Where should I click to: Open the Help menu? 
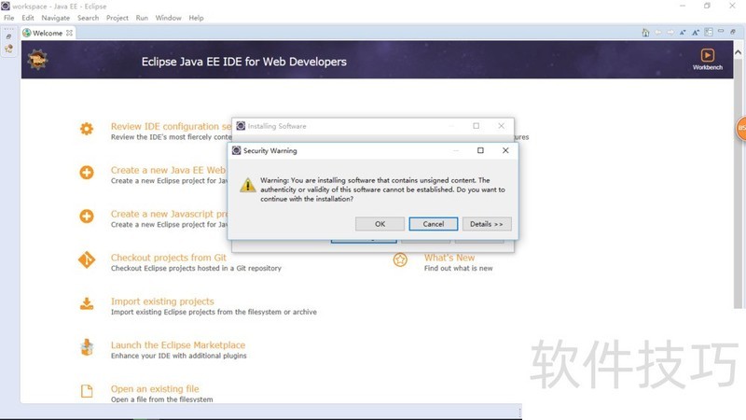coord(196,18)
